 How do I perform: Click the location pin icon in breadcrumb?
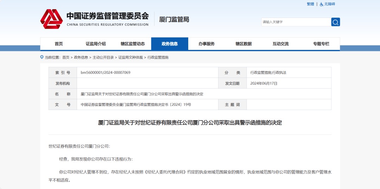[42, 57]
